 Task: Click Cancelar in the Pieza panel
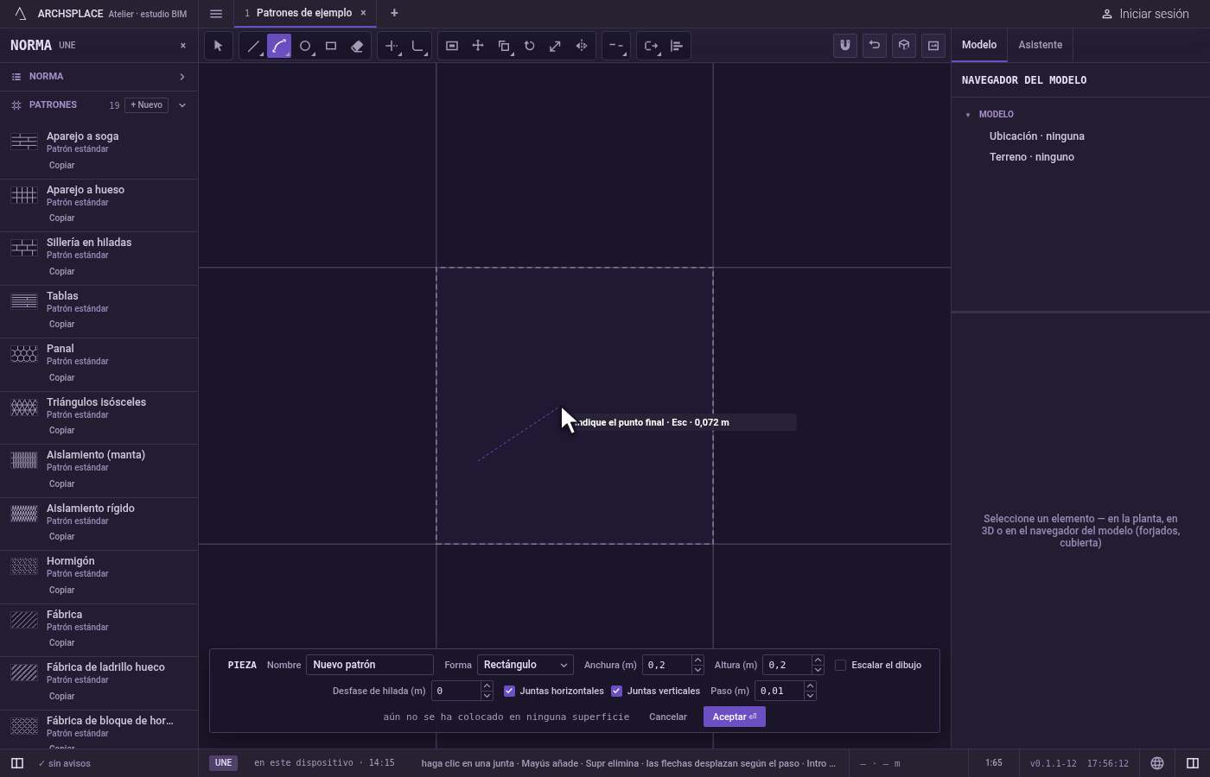point(668,717)
